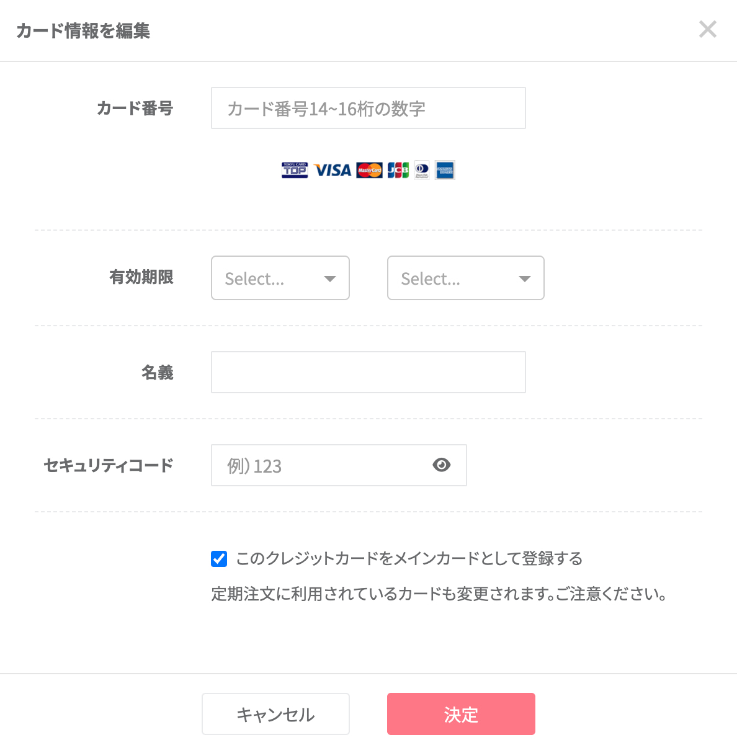Click the TOKYU CARD TOP logo

pos(295,170)
